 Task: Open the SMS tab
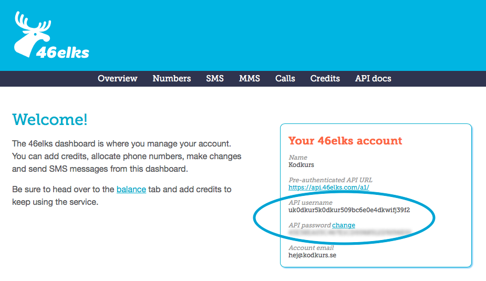tap(215, 78)
